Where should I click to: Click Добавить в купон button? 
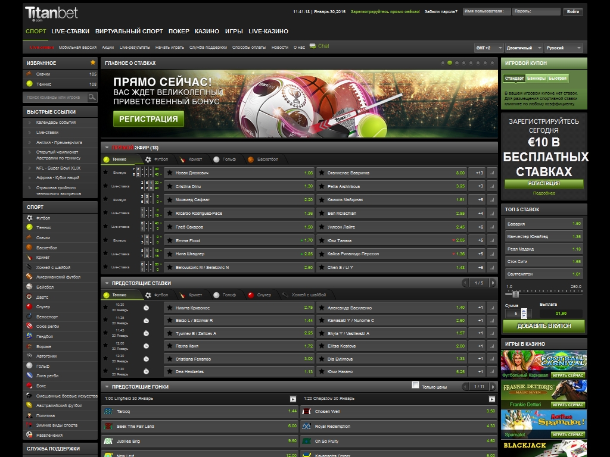coord(543,326)
